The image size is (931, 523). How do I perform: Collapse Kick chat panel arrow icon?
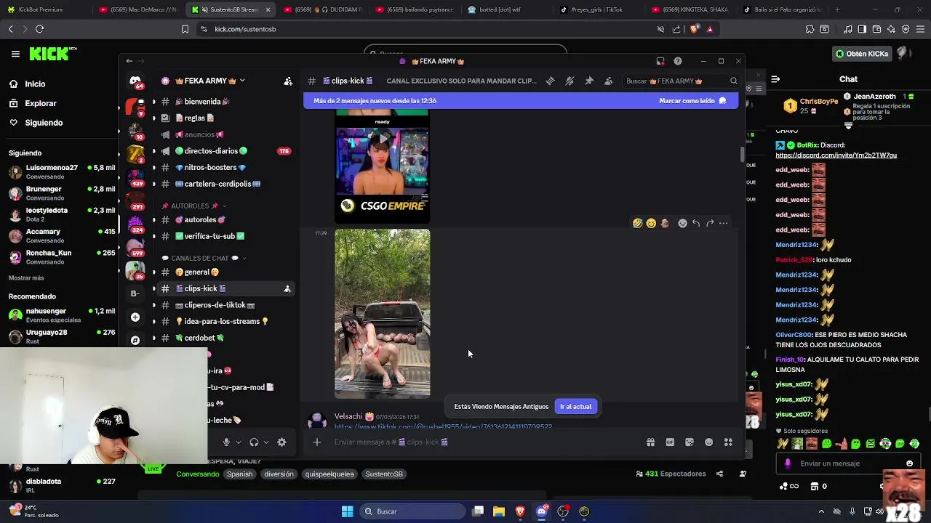point(775,79)
